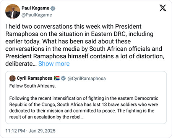
Task: Click Cyril Ramaphosa's verified badge
Action: [x=63, y=78]
